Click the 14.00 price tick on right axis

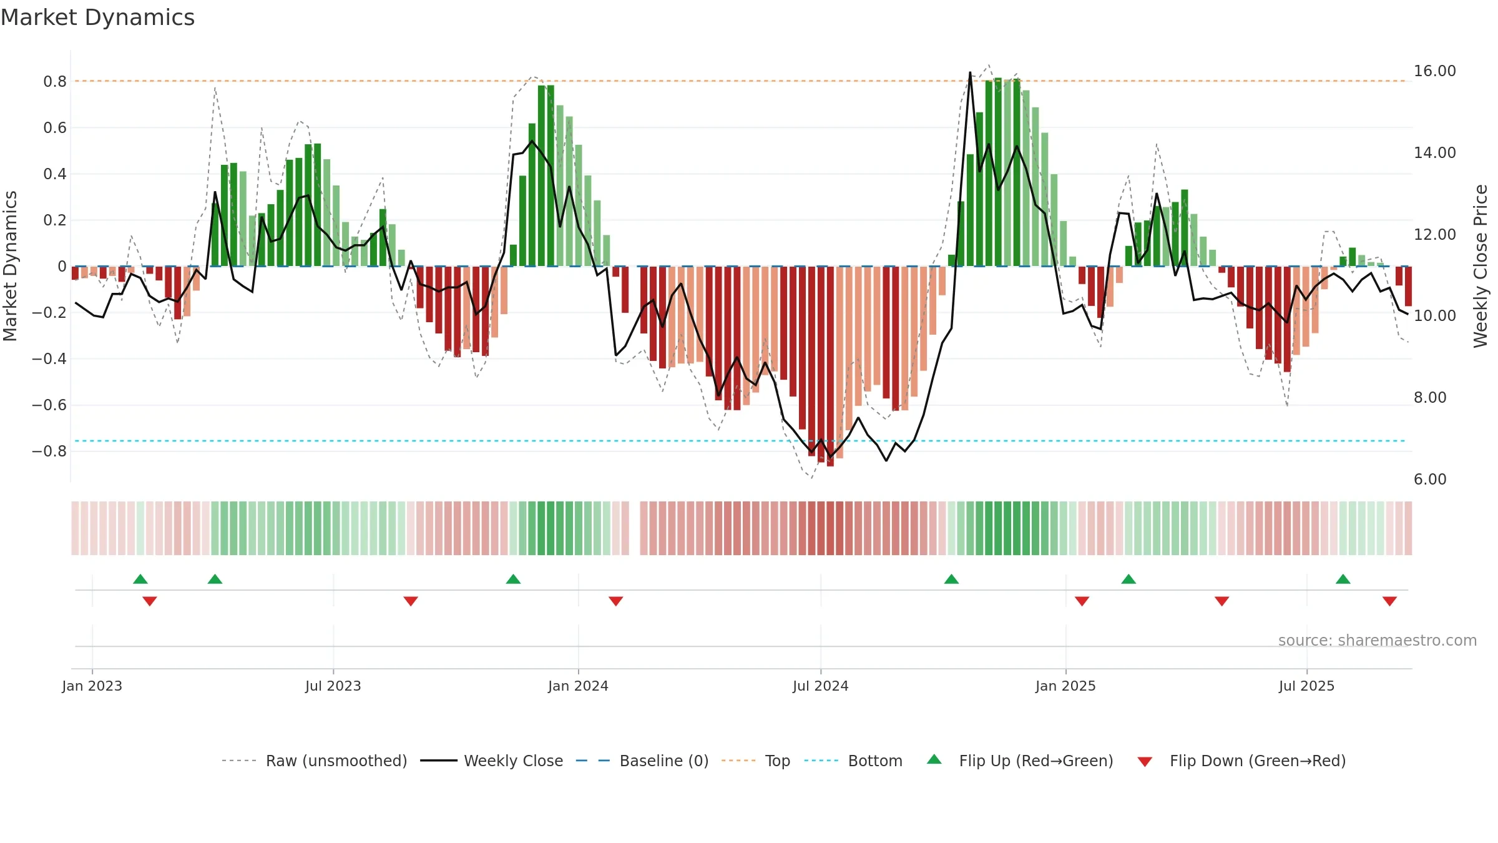(1434, 153)
